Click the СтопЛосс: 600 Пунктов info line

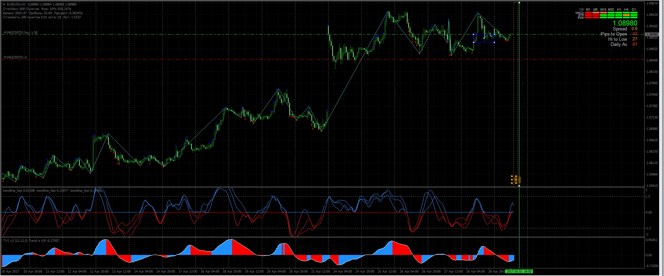point(37,9)
